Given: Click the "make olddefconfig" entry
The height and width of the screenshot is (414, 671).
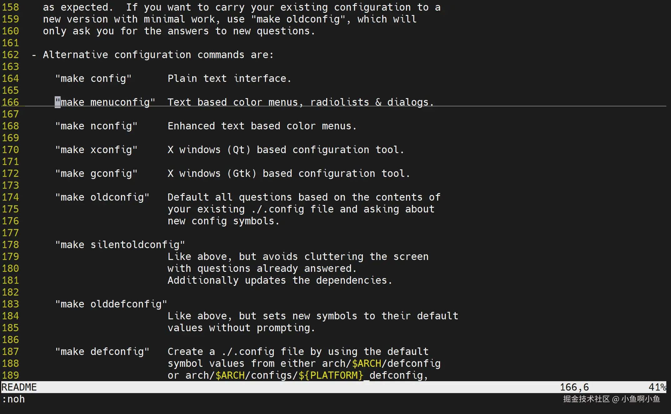Looking at the screenshot, I should pyautogui.click(x=111, y=304).
